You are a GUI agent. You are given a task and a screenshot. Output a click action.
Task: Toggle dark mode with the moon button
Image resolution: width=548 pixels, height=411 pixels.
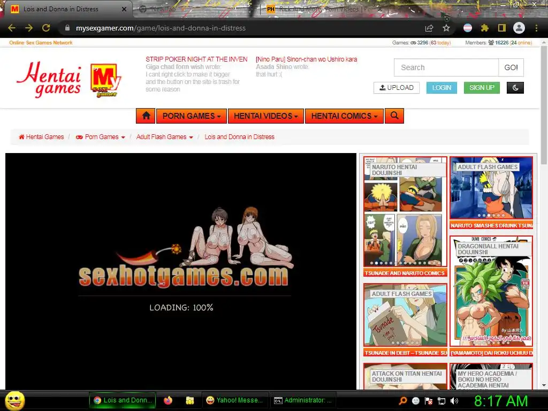pyautogui.click(x=515, y=88)
